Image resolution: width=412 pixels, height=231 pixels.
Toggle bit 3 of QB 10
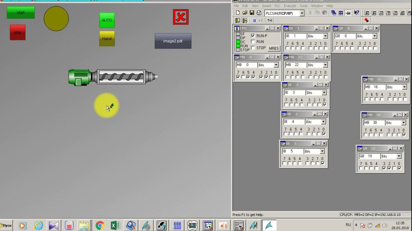[384, 168]
